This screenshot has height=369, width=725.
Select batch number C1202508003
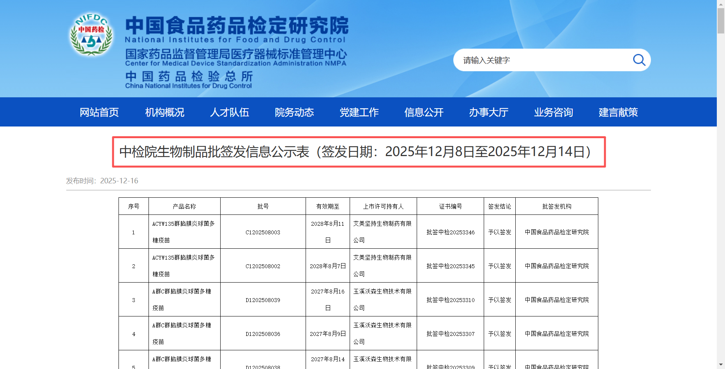[x=263, y=232]
